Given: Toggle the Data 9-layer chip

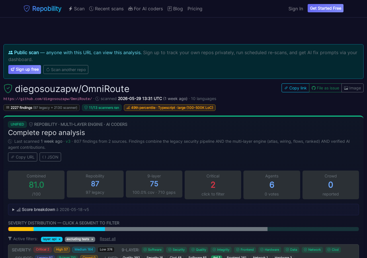Looking at the screenshot, I should [291, 250].
